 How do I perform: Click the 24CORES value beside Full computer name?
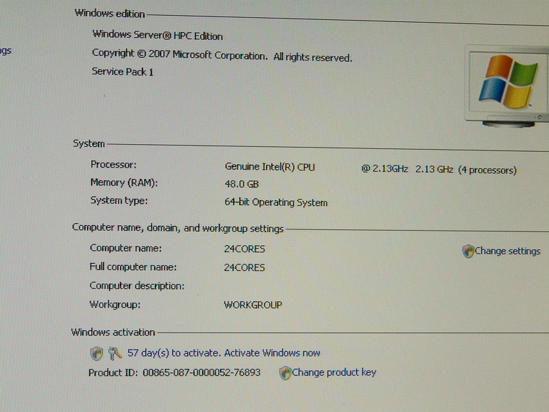tap(244, 267)
